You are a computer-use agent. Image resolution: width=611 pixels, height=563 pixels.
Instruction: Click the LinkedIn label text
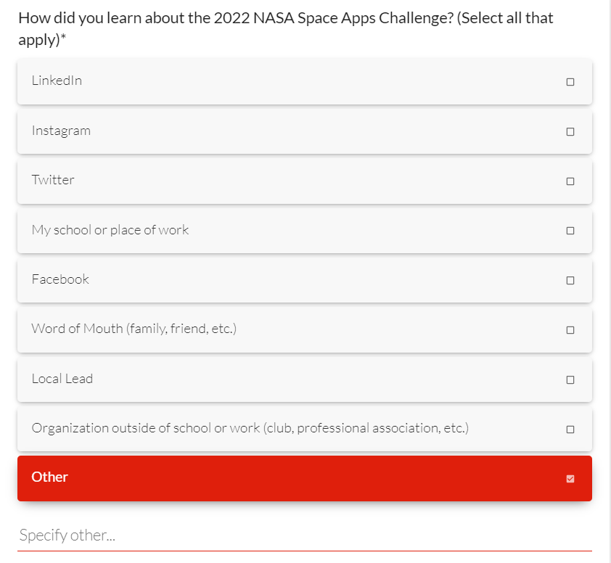[57, 81]
